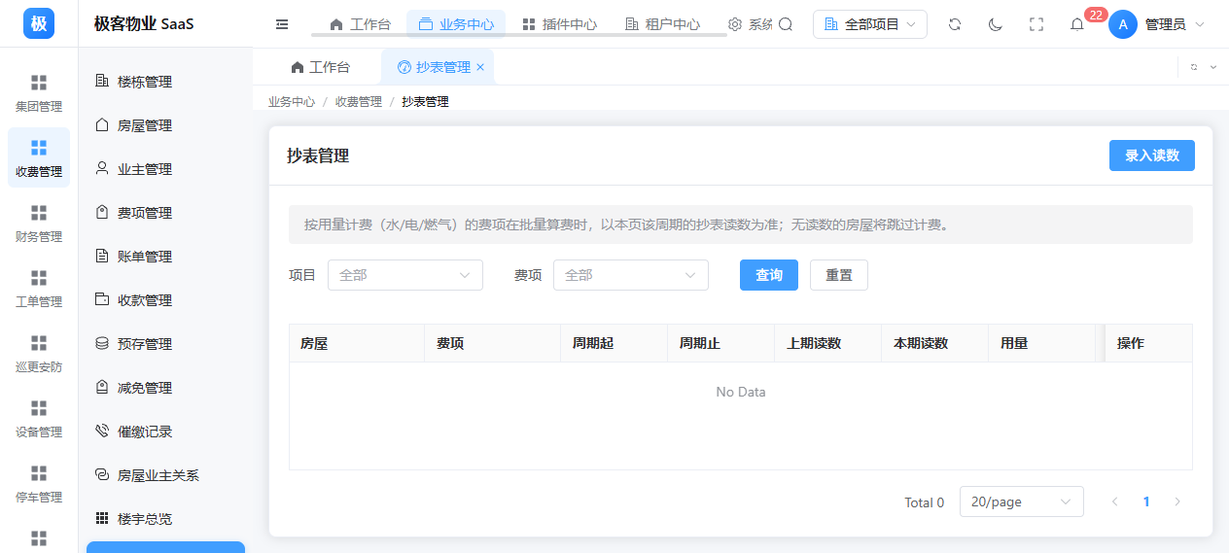Screen dimensions: 1229x553
Task: Select 业务中心 top menu
Action: [456, 24]
